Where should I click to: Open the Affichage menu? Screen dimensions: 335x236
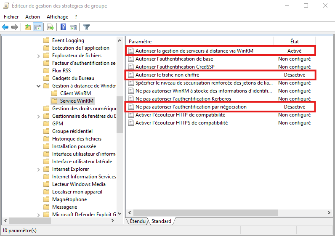click(58, 17)
